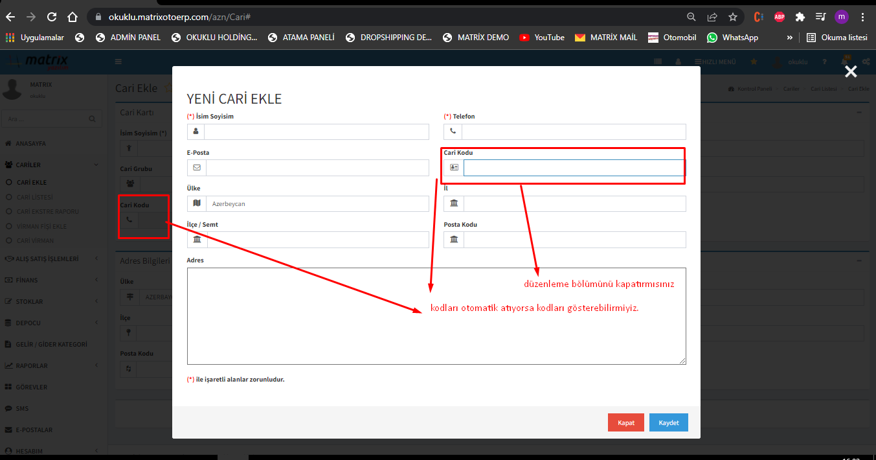876x460 pixels.
Task: Select the Cari Kodu text box in the dialog
Action: click(574, 168)
